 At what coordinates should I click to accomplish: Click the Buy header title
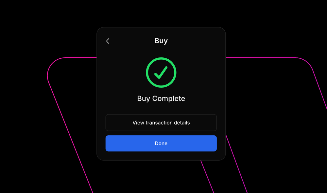[161, 40]
